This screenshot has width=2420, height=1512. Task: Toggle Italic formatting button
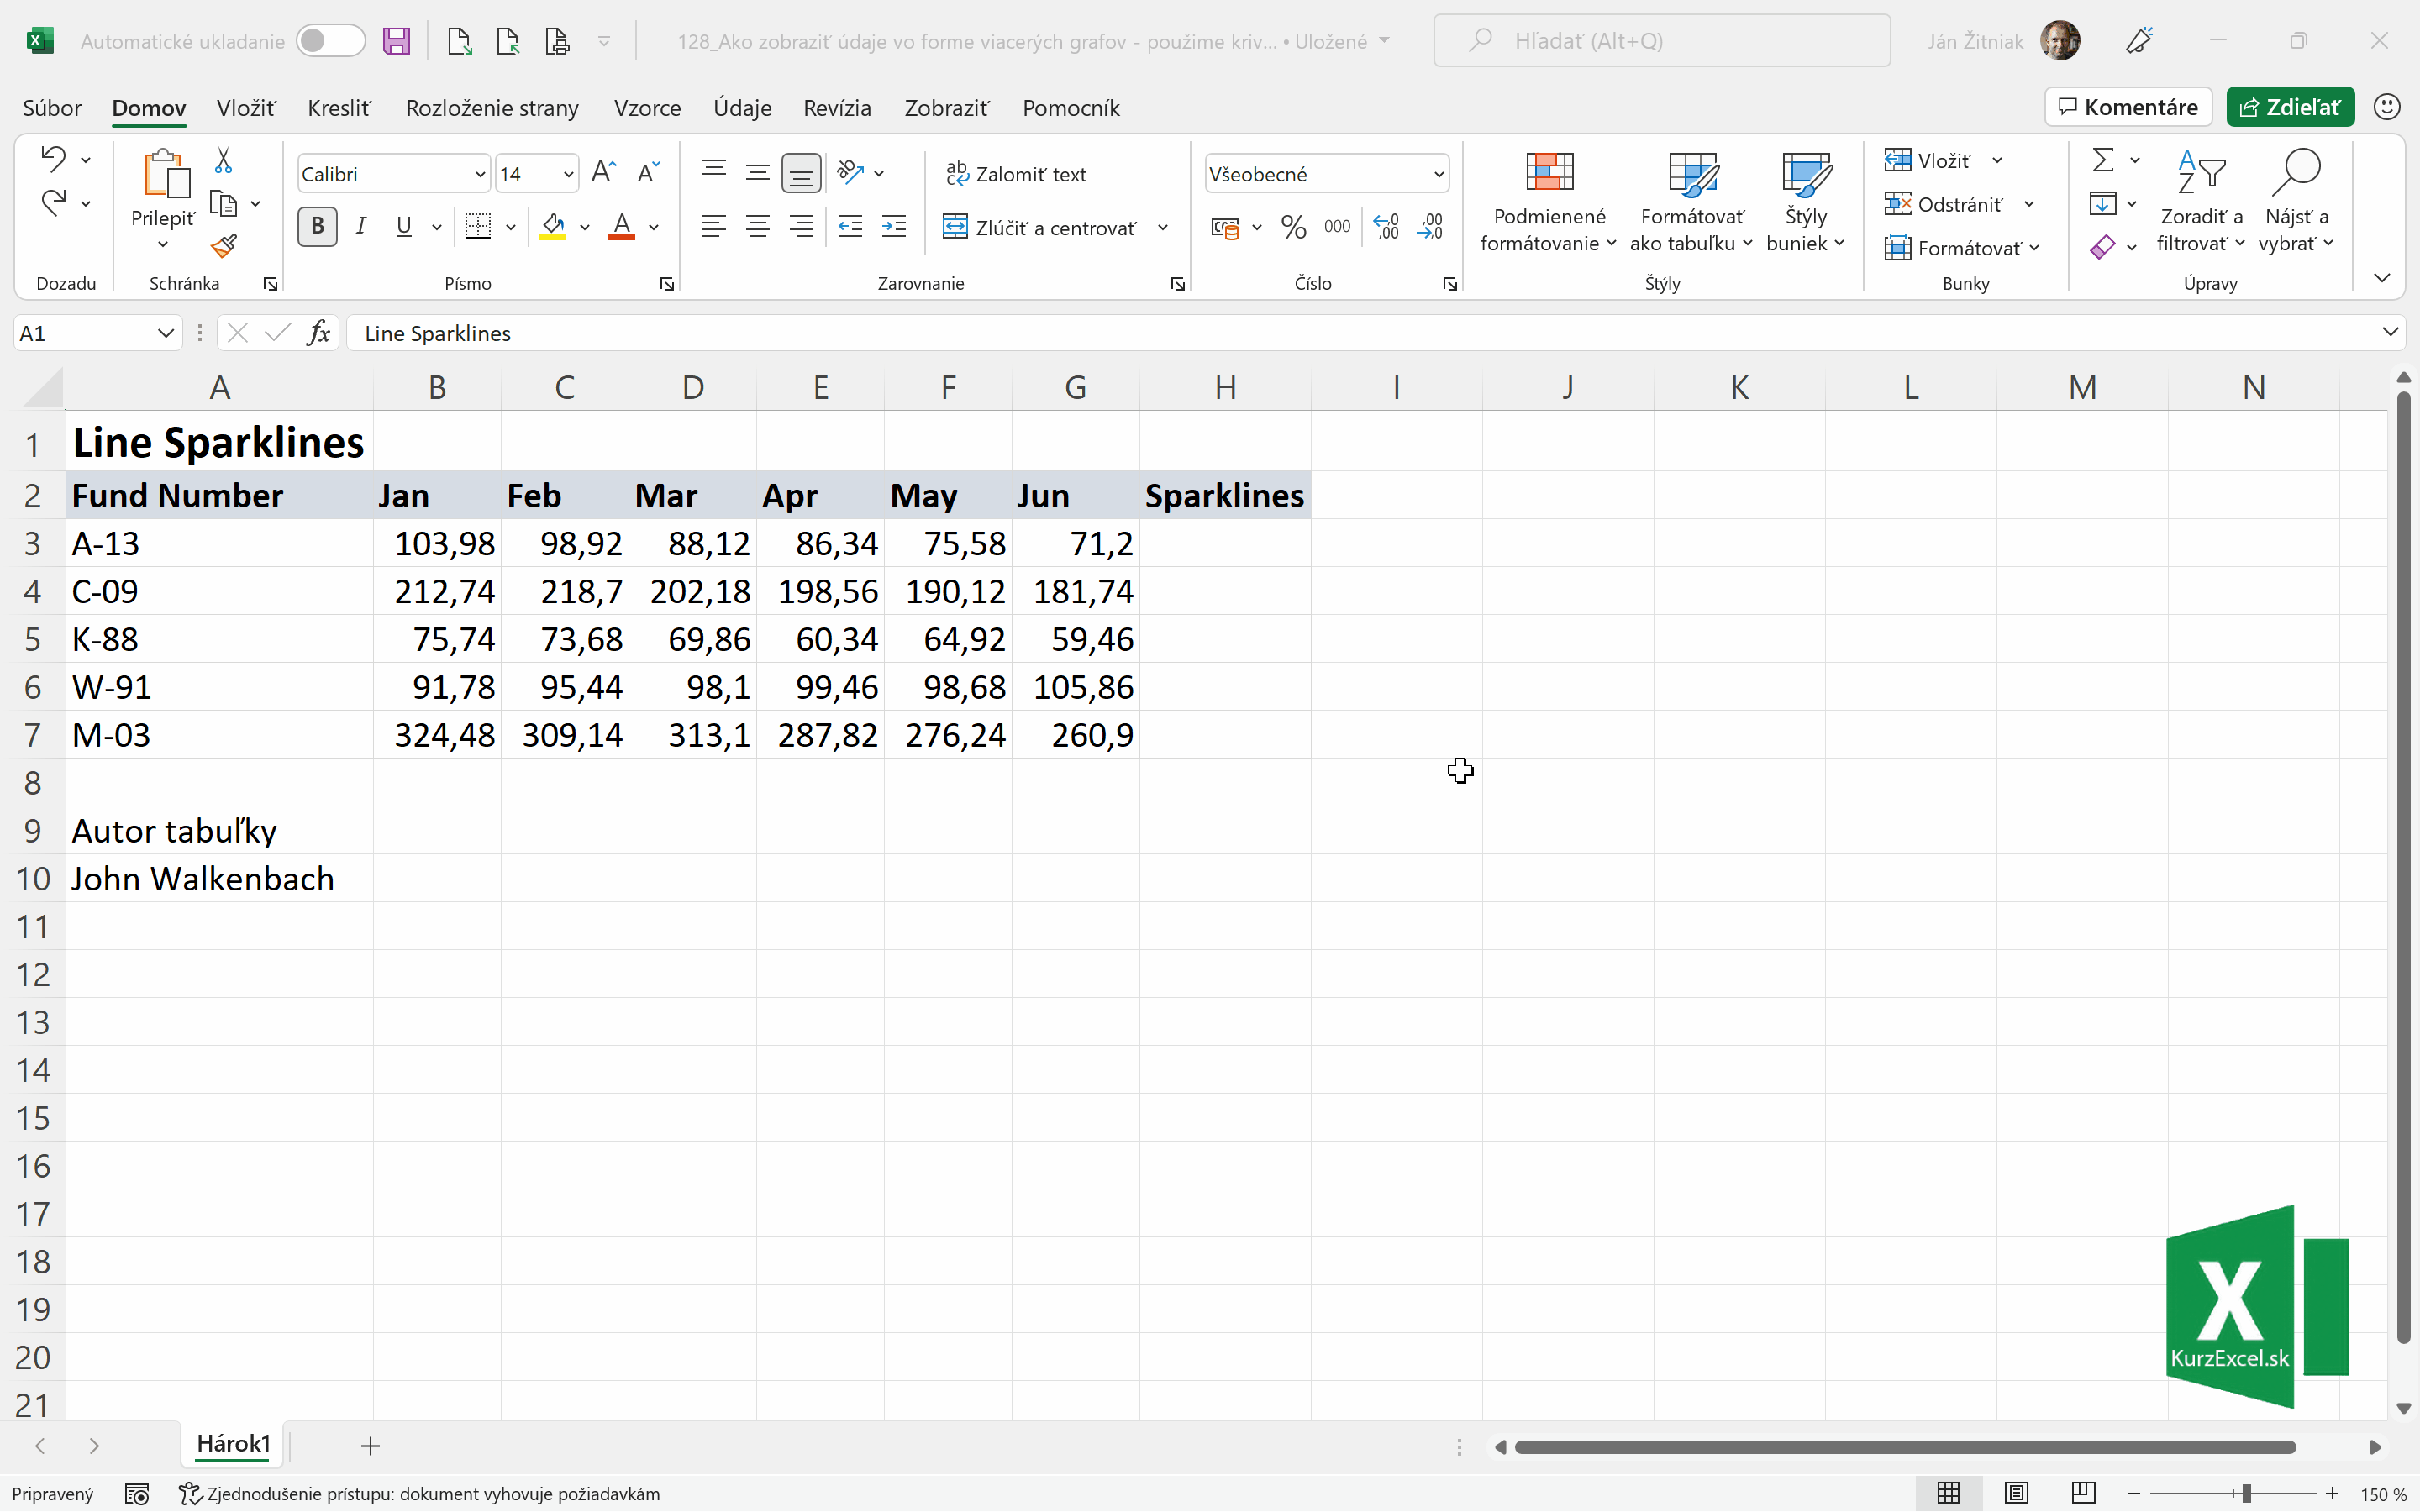coord(361,227)
